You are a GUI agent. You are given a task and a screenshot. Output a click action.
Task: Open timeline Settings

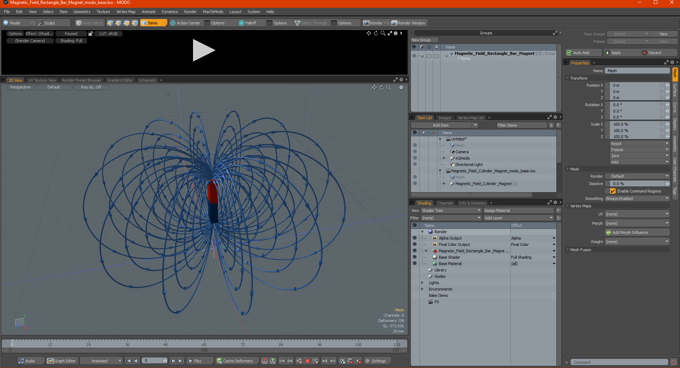[378, 361]
